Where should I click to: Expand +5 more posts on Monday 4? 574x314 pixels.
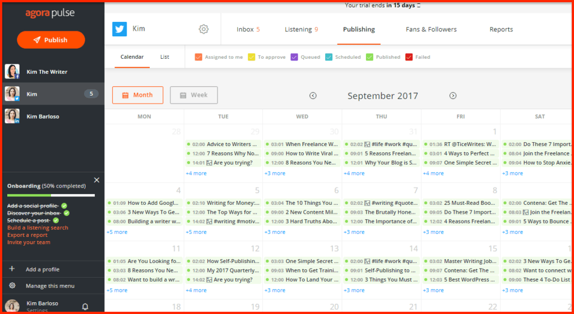pos(117,232)
